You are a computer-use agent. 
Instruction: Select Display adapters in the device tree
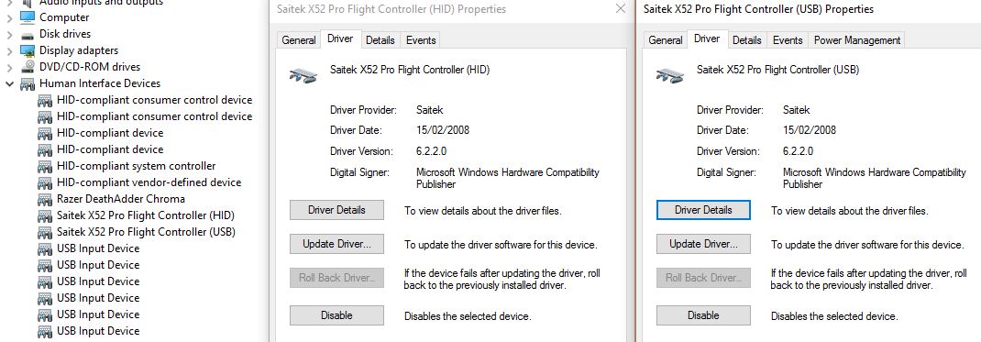coord(79,50)
